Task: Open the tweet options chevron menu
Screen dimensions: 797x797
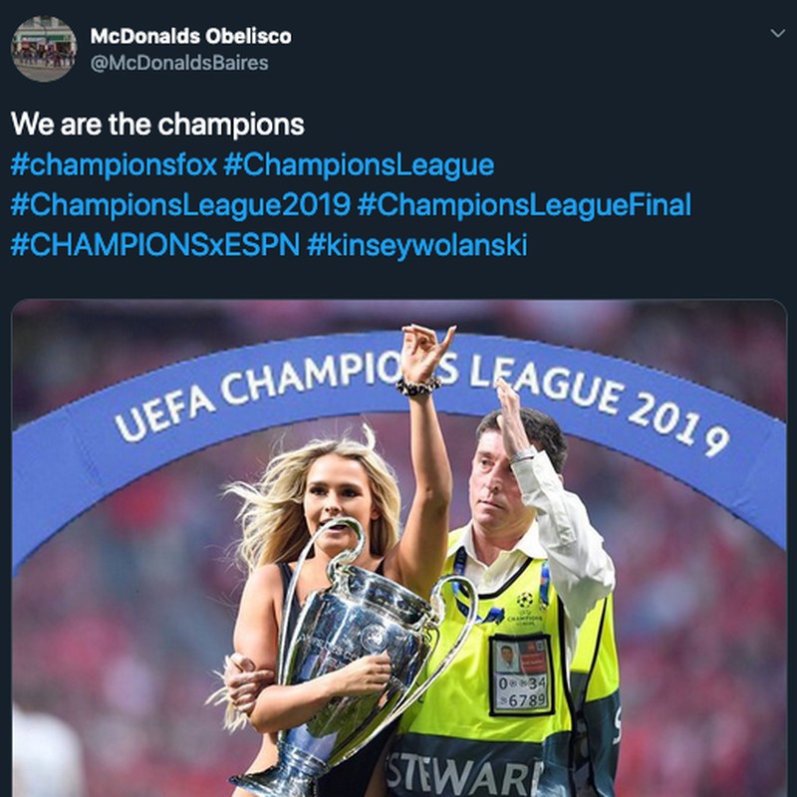Action: point(778,33)
